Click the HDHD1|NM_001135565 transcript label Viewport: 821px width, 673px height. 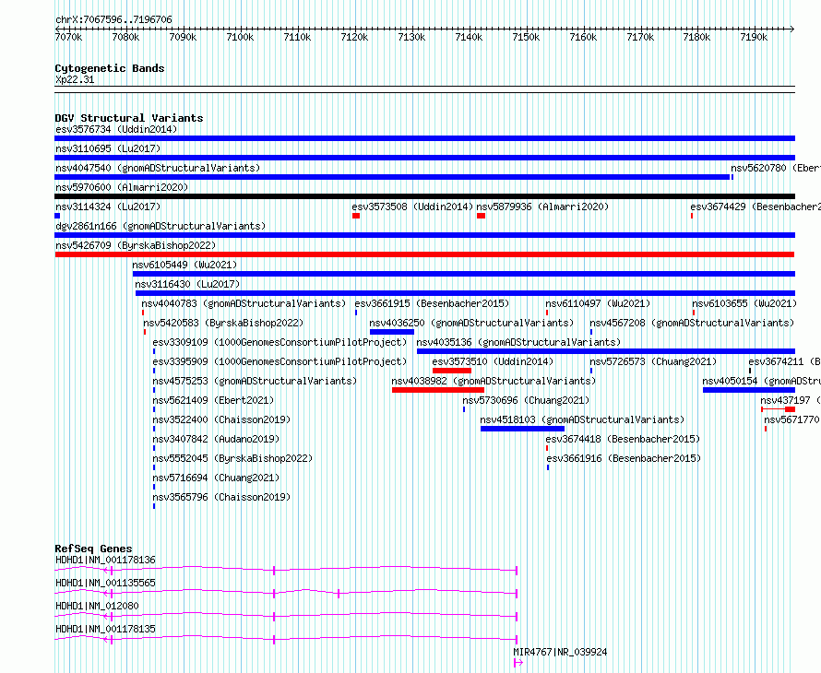[x=105, y=583]
